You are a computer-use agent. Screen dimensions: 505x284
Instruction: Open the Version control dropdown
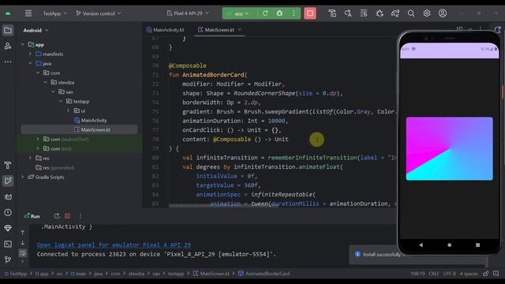click(x=99, y=13)
